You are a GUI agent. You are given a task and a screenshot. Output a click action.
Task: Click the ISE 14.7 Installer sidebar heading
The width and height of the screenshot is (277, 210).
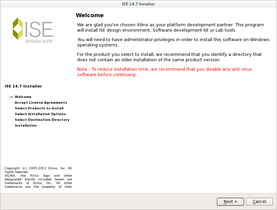point(23,86)
